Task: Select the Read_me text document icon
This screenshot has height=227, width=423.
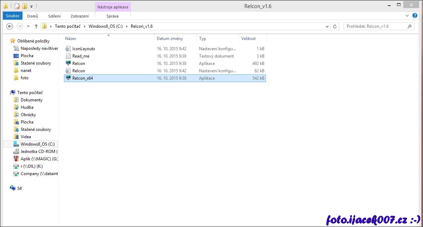Action: click(68, 56)
